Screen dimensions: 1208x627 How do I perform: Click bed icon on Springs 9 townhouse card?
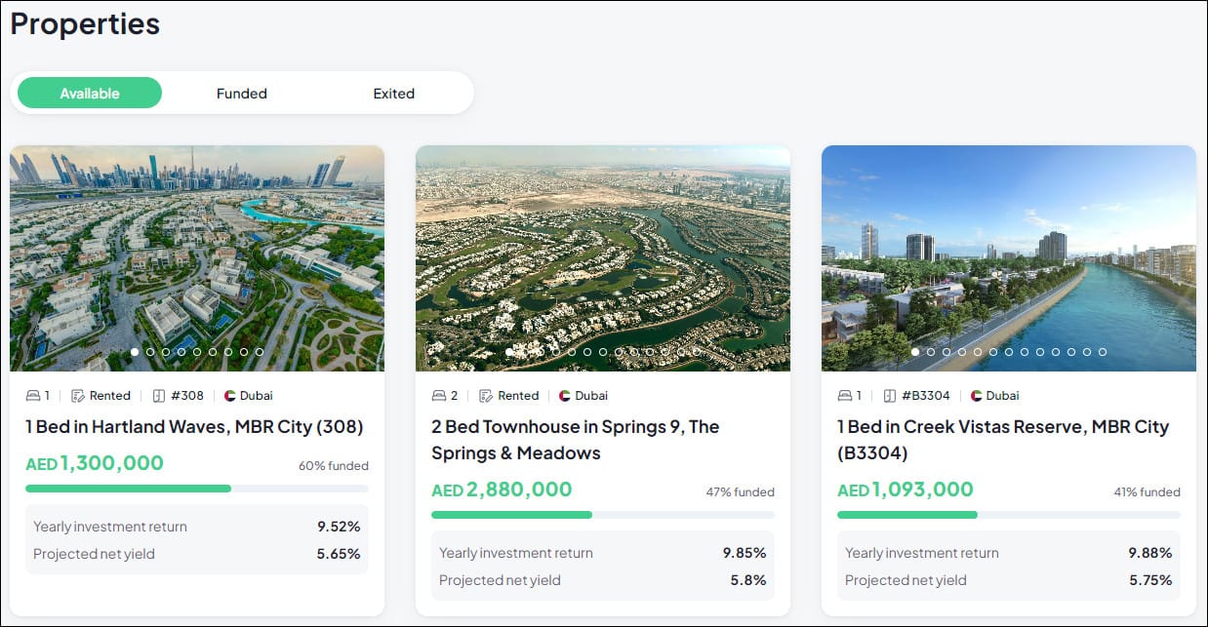coord(439,396)
